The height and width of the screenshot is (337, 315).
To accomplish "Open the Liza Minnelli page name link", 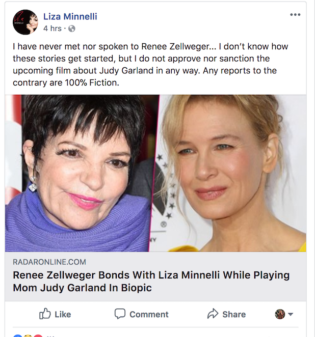I will coord(70,16).
